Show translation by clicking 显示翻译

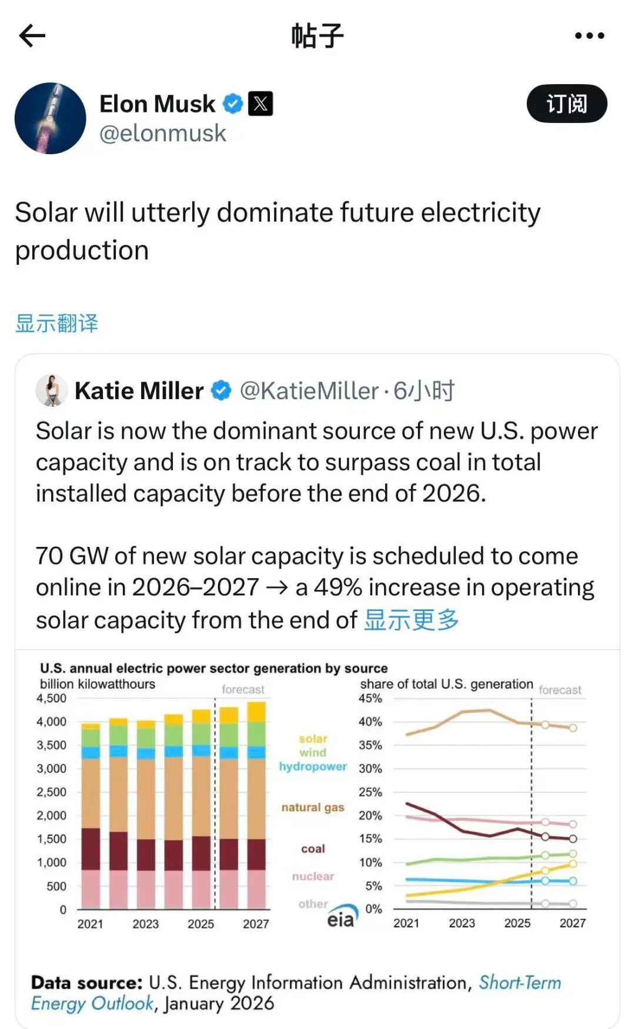58,323
